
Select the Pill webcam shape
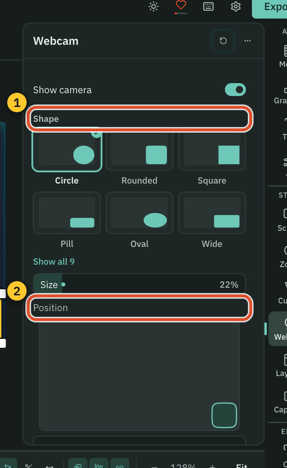click(x=67, y=213)
